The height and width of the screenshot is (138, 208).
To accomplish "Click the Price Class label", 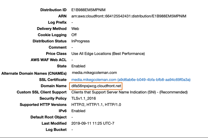I will pos(56,54).
